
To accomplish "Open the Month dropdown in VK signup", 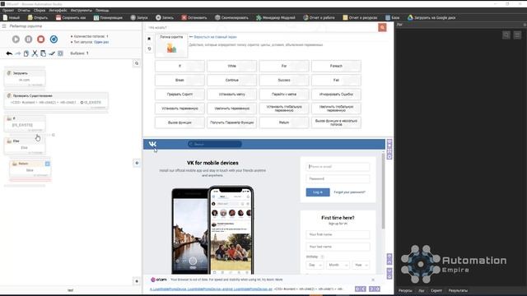I will pos(338,265).
